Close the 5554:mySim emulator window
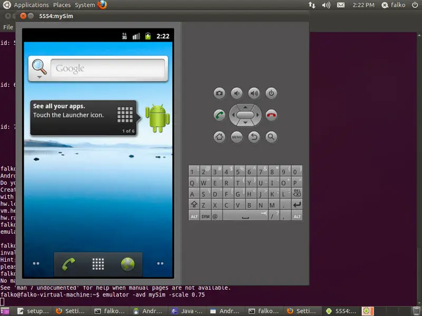The width and height of the screenshot is (422, 316). point(23,16)
